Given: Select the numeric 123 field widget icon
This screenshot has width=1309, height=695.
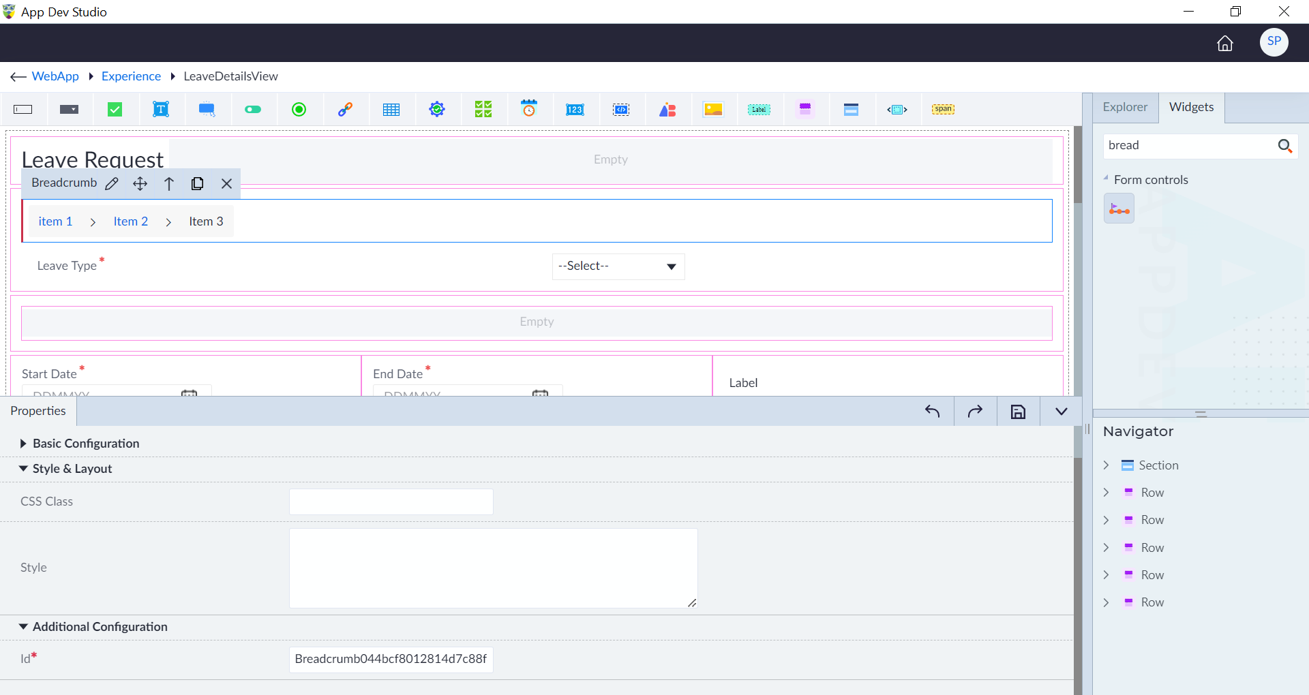Looking at the screenshot, I should pyautogui.click(x=575, y=110).
